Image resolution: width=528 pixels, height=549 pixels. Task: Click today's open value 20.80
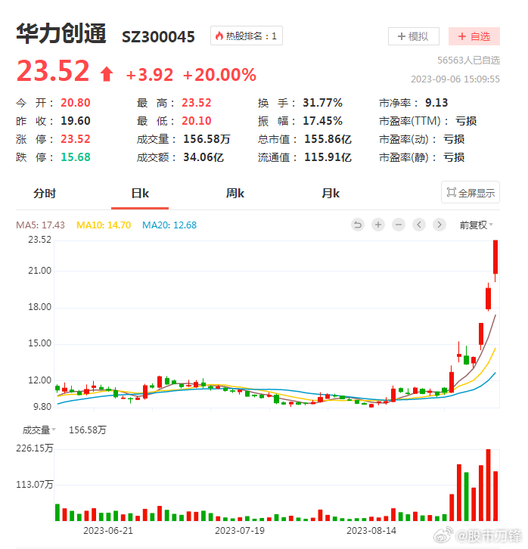(x=76, y=103)
